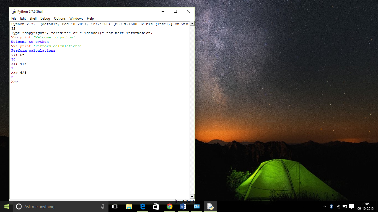The width and height of the screenshot is (378, 212).
Task: Click the Cortana circle icon in the search box
Action: pos(19,206)
